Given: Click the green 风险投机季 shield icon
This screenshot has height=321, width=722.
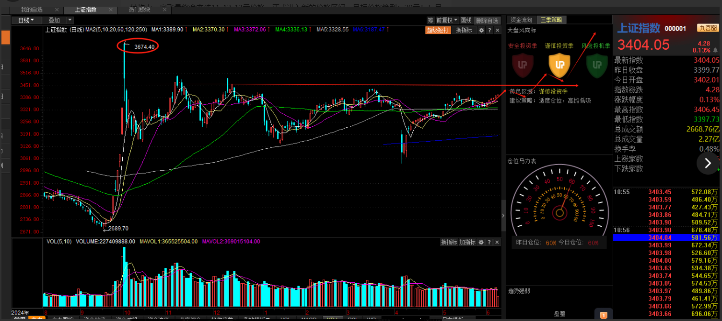Looking at the screenshot, I should (x=597, y=65).
